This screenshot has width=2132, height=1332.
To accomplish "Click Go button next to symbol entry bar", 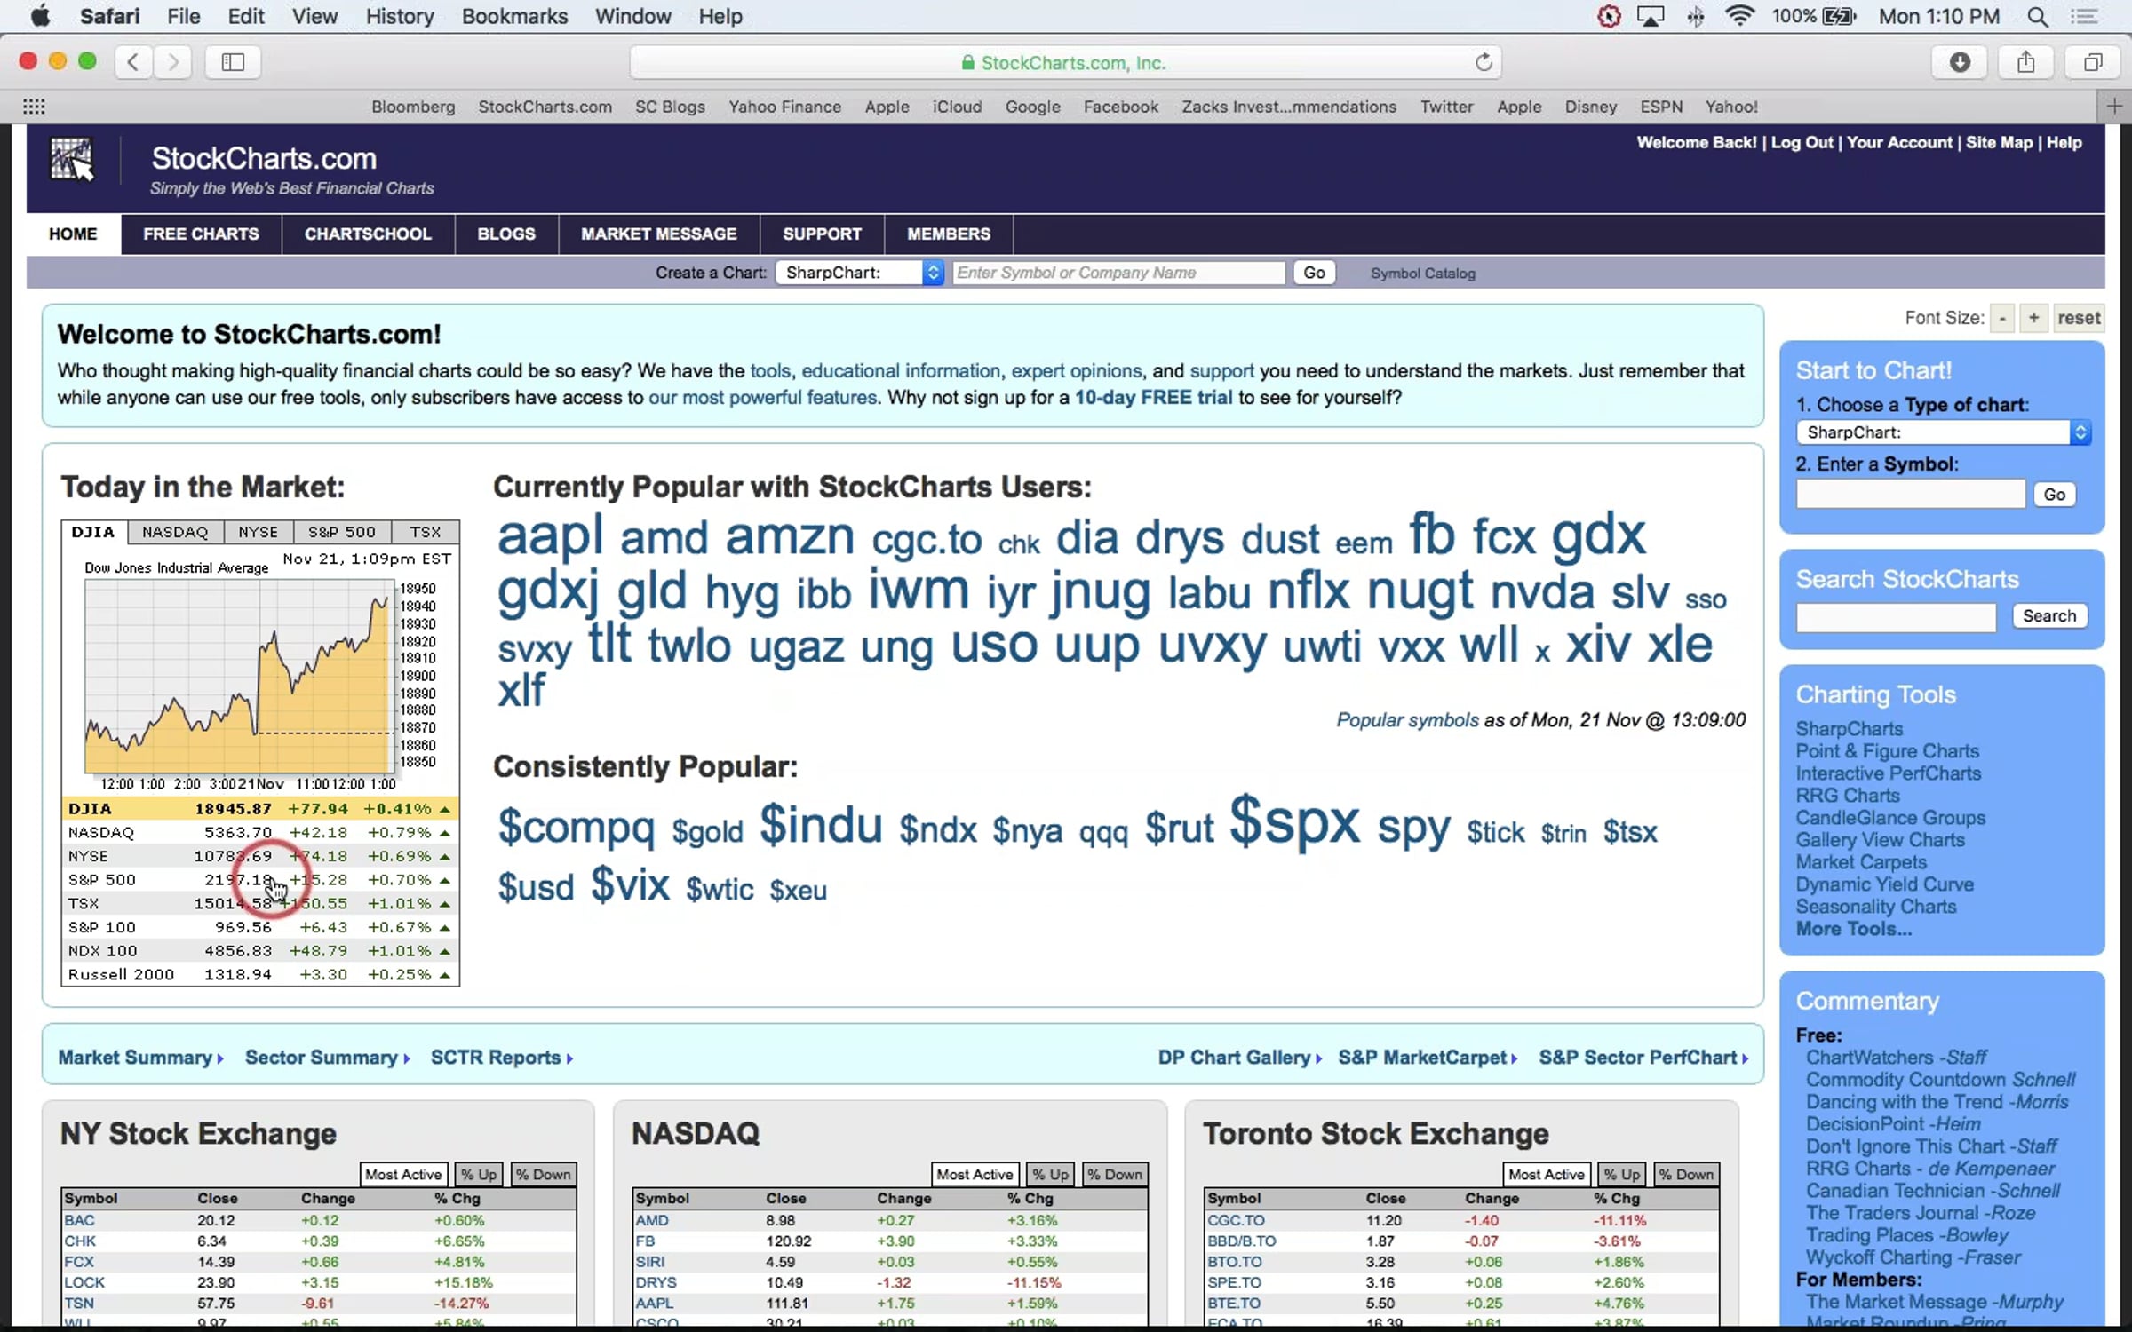I will [1315, 273].
